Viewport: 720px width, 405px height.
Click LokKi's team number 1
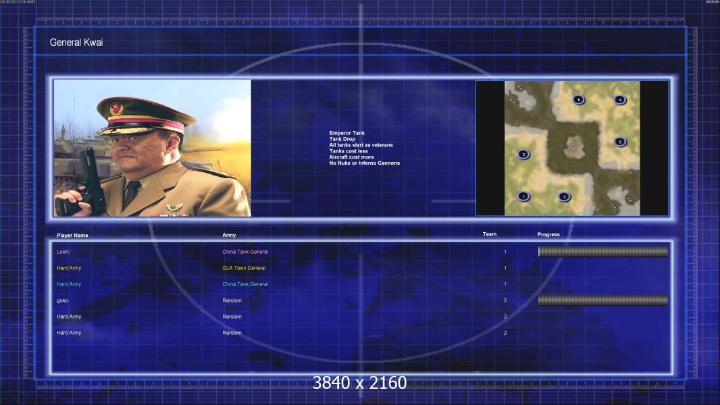pyautogui.click(x=505, y=252)
